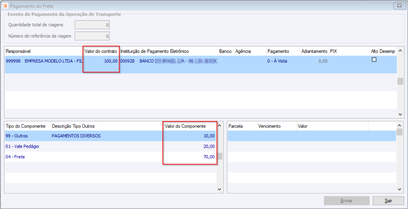Click the Valor column header in installments grid
Image resolution: width=408 pixels, height=209 pixels.
tap(332, 126)
